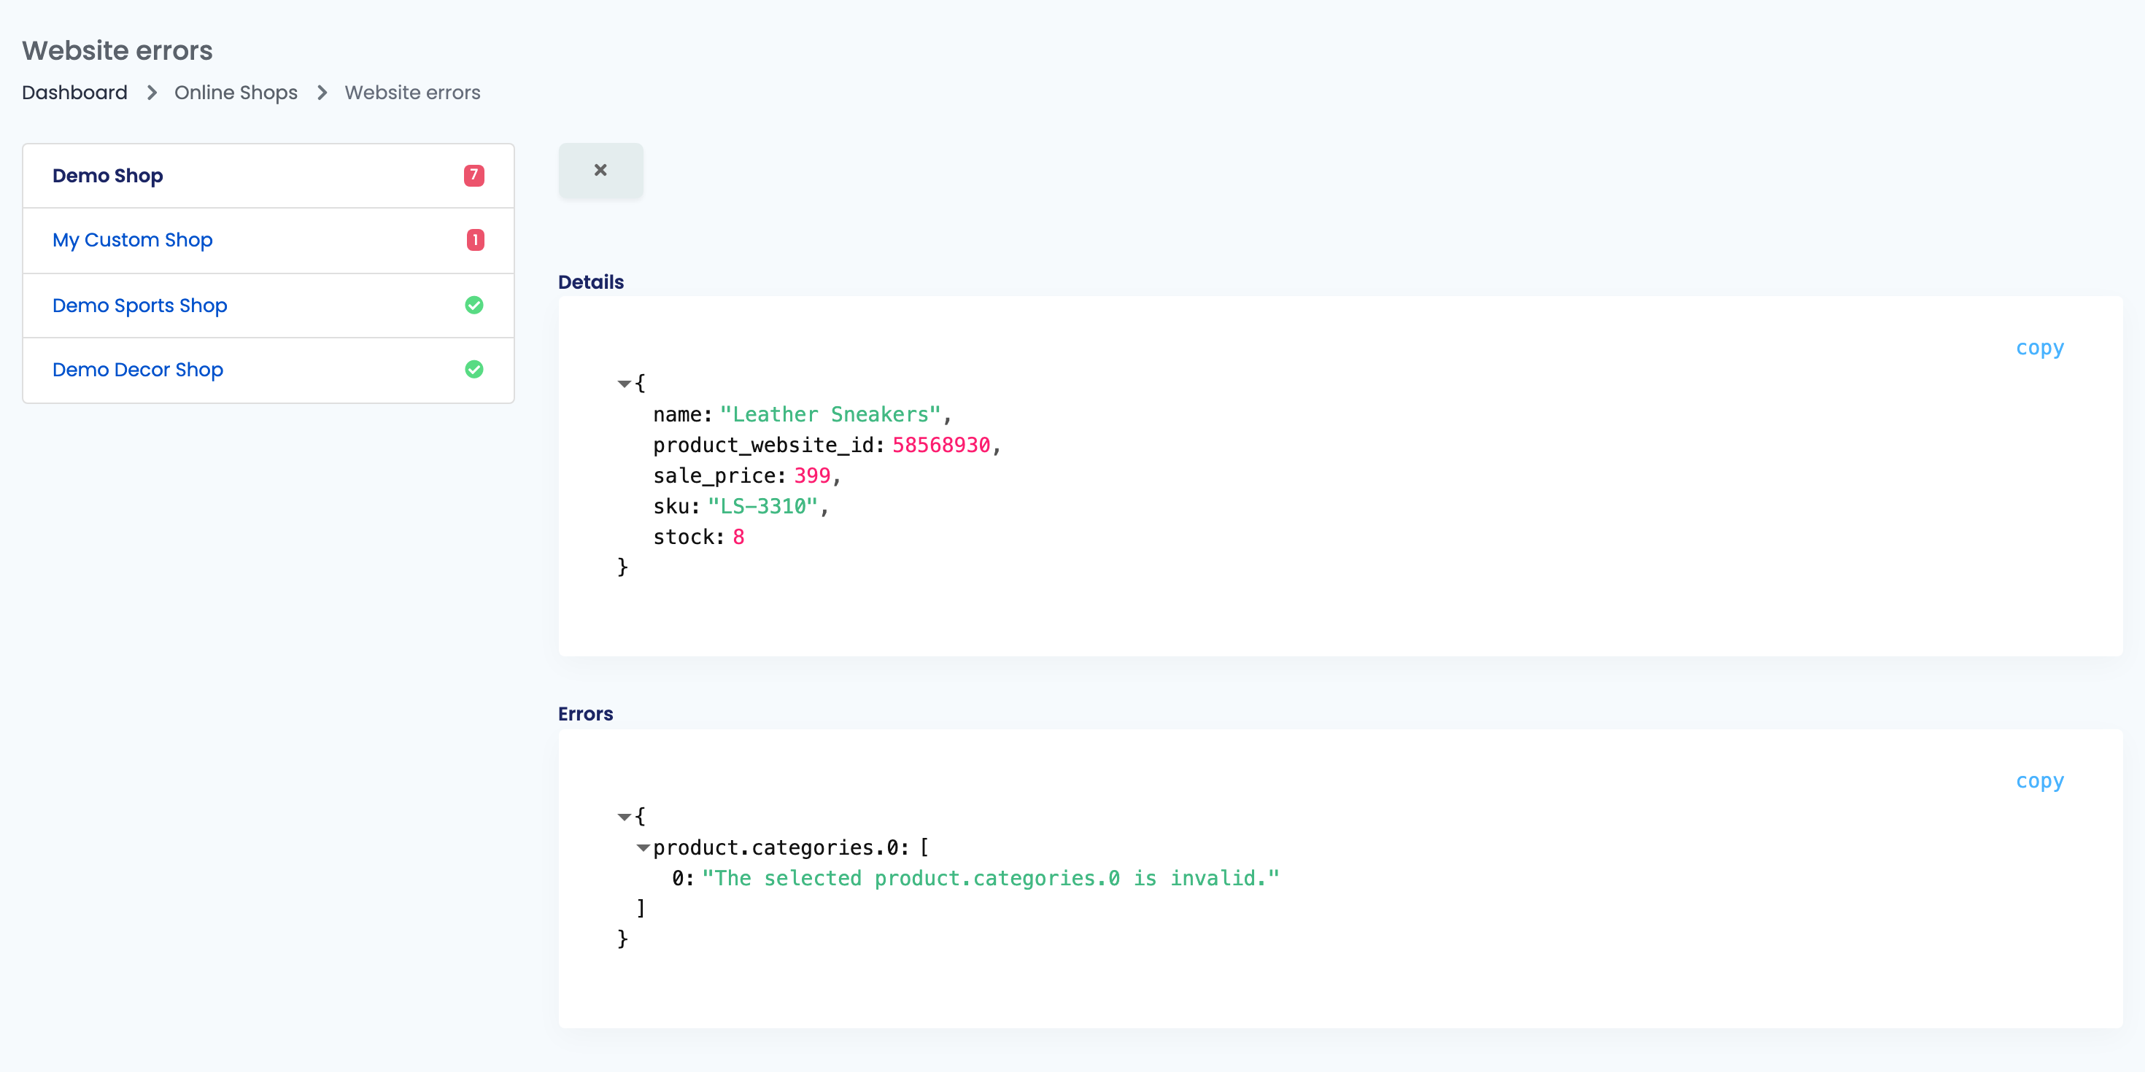Click the Errors section heading
Screen dimensions: 2145x1072
coord(585,714)
